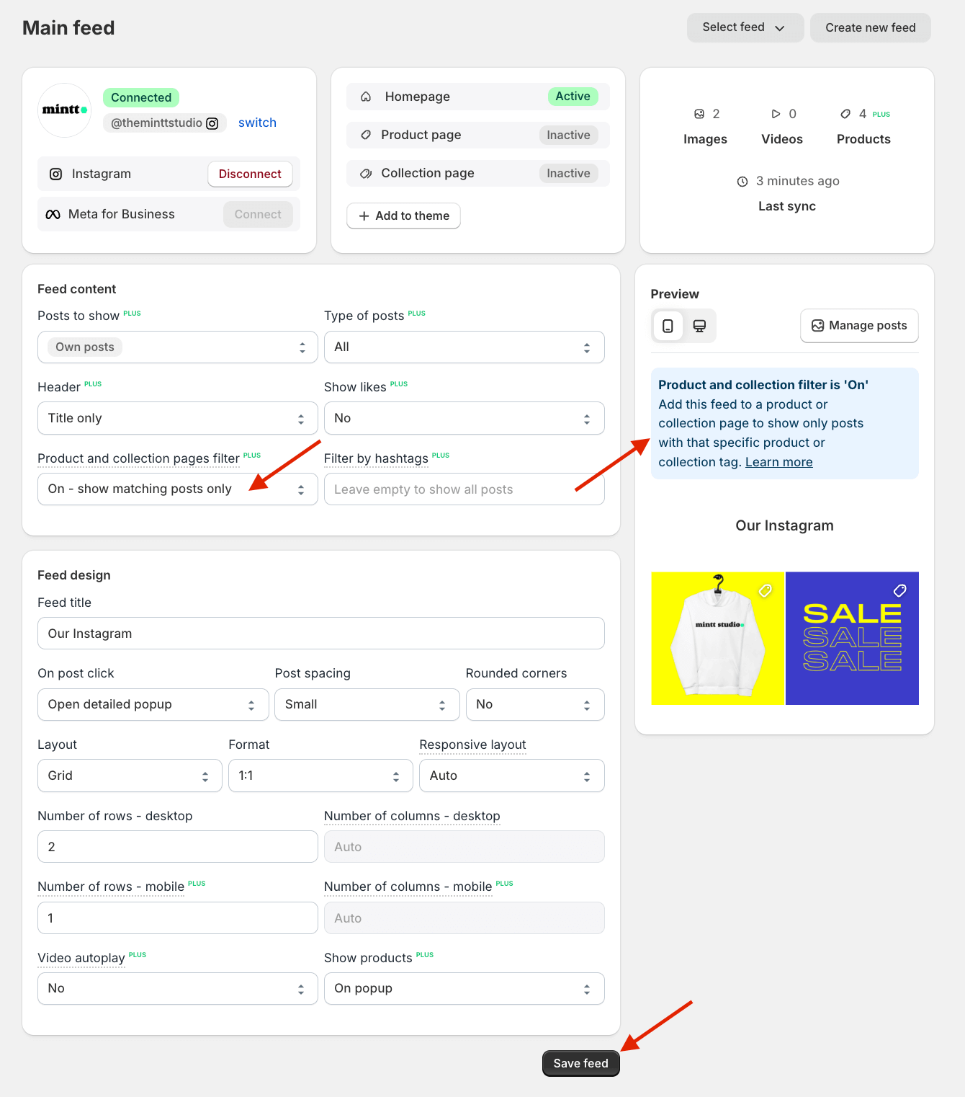Switch preview to desktop view
The height and width of the screenshot is (1097, 965).
[x=699, y=326]
